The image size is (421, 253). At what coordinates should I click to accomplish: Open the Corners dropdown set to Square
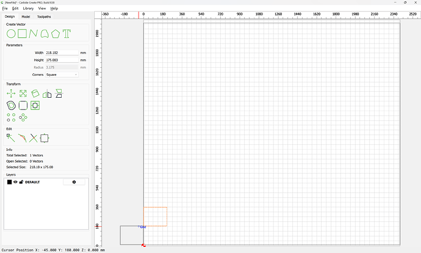[x=62, y=75]
